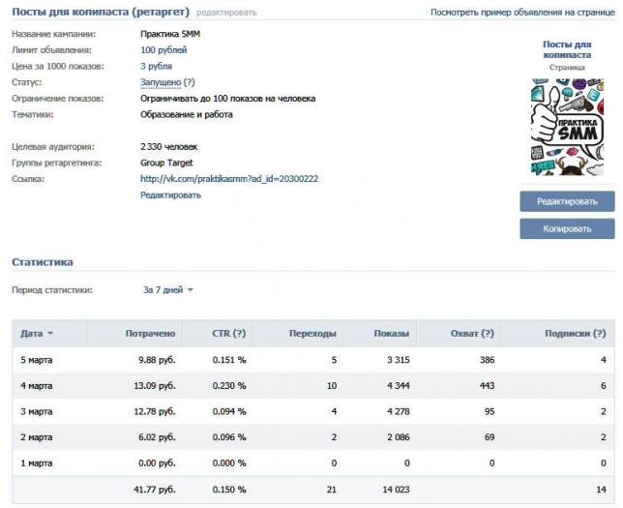Click the 12.78 руб. spent value
This screenshot has width=623, height=508.
coord(155,412)
